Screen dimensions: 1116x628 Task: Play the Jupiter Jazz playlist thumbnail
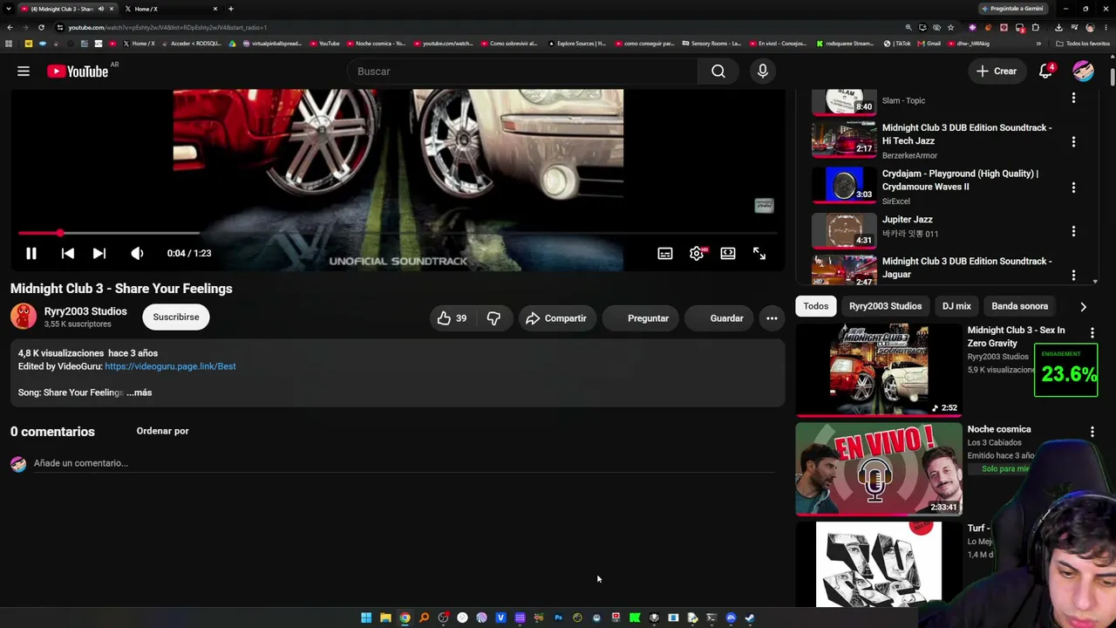tap(844, 230)
